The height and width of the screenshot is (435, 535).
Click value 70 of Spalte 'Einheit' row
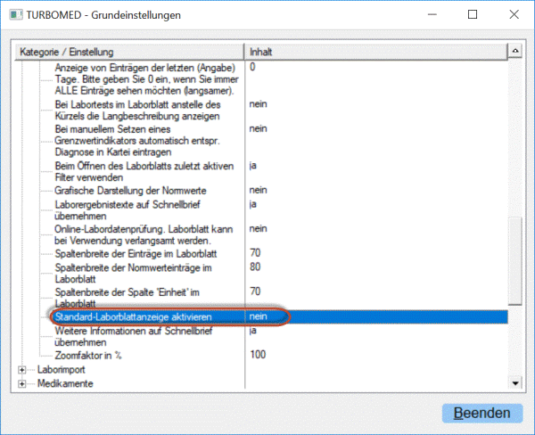pos(255,291)
